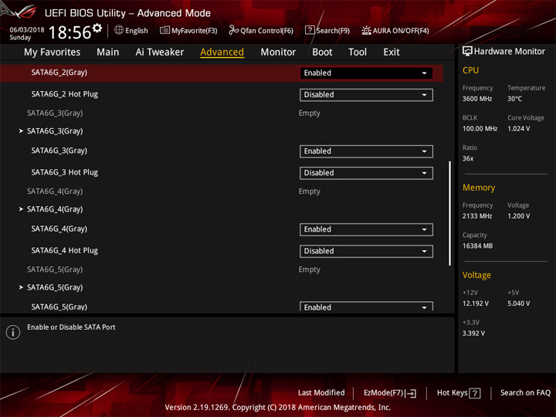This screenshot has height=417, width=556.
Task: Click the memory voltage 1.200 V
Action: click(x=518, y=216)
